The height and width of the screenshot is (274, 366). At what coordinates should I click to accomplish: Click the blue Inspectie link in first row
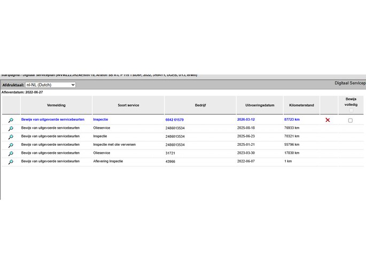[x=100, y=120]
